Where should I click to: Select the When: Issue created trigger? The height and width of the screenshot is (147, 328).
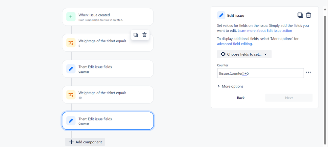[108, 17]
